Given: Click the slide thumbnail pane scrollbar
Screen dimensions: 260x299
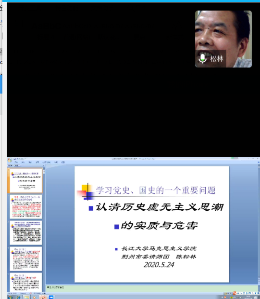Looking at the screenshot, I should (x=44, y=229).
